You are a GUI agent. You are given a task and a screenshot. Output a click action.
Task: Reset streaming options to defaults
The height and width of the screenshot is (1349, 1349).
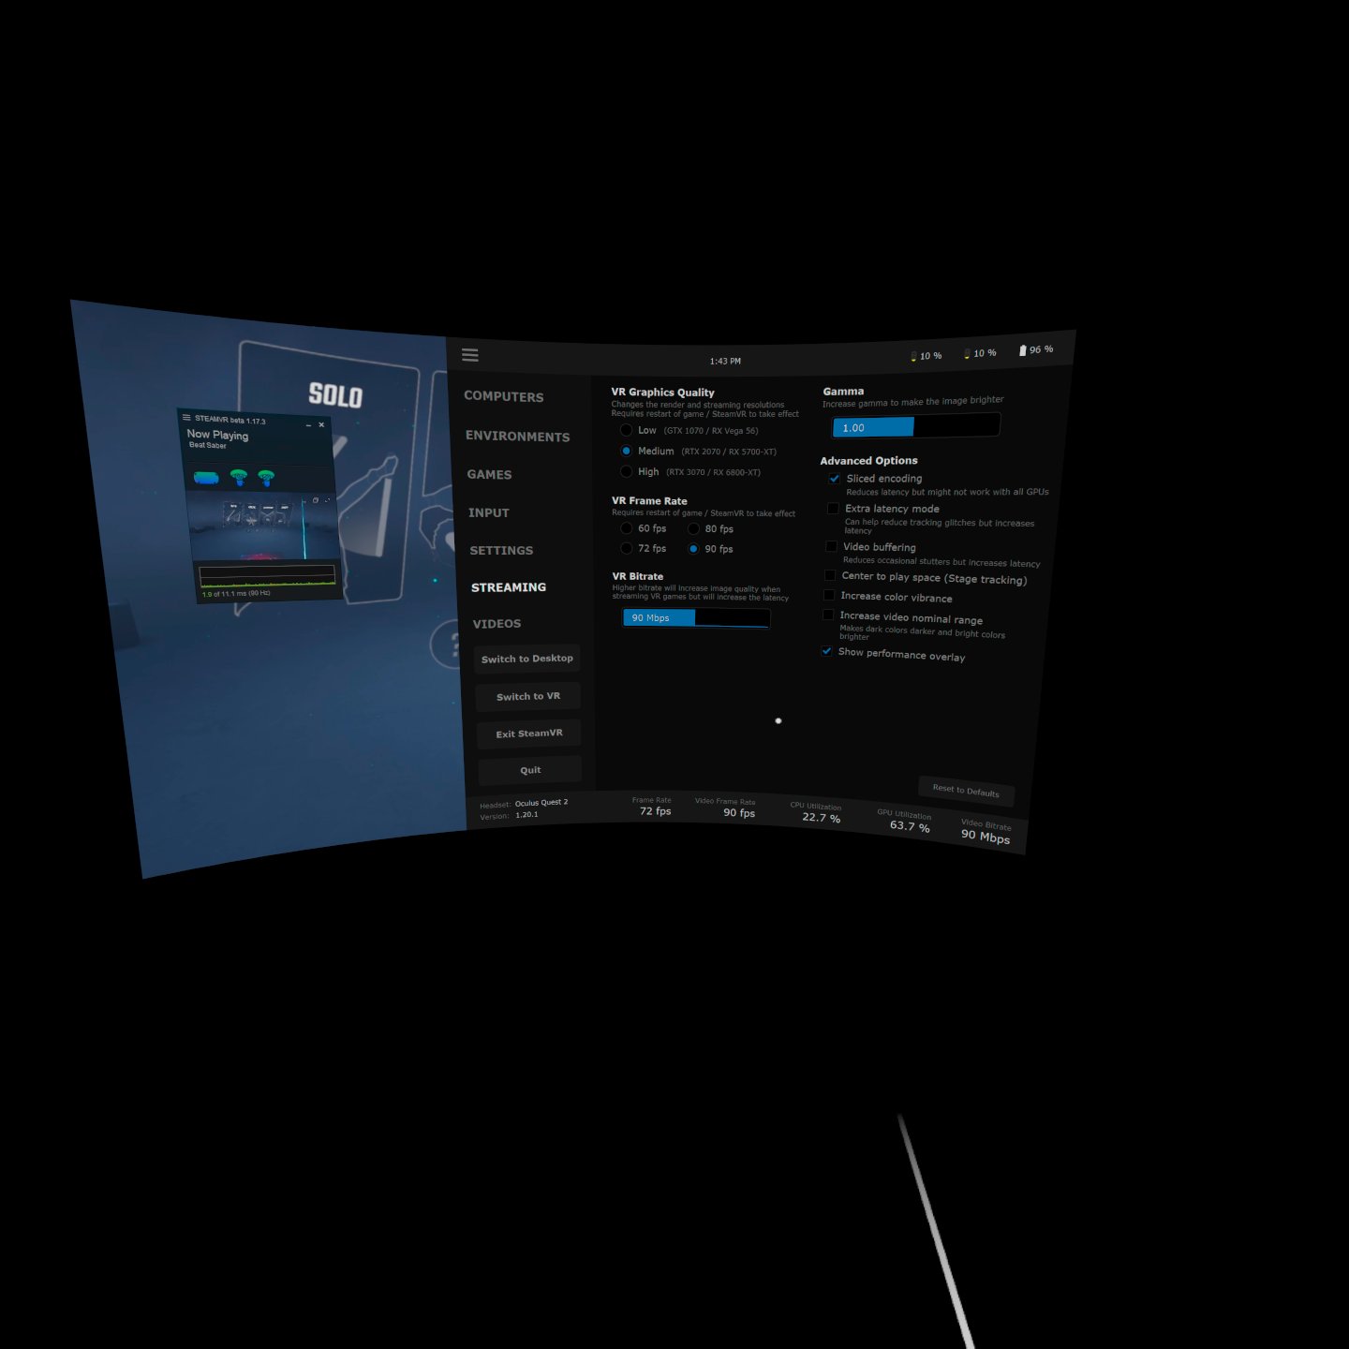[966, 790]
